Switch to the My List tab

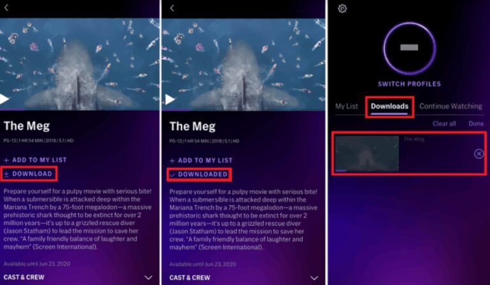pos(346,106)
